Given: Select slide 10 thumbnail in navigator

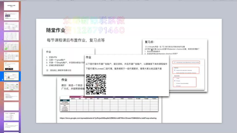Looking at the screenshot, I should 11,96.
